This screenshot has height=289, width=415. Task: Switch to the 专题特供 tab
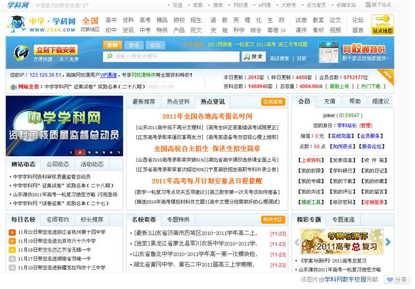178,220
